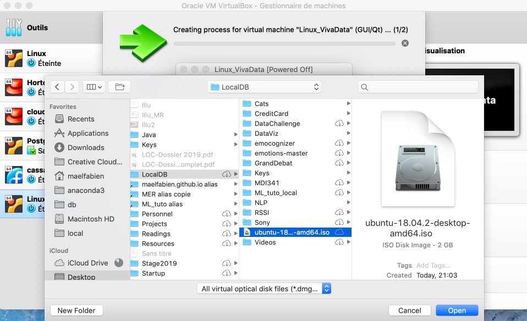Download DataChallenge folder from iCloud

339,123
